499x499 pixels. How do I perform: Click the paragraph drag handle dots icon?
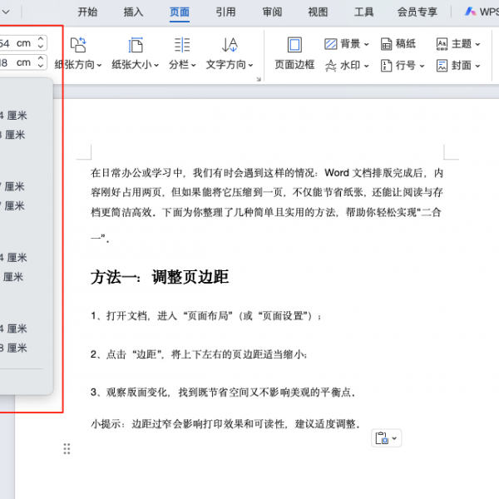tap(67, 449)
